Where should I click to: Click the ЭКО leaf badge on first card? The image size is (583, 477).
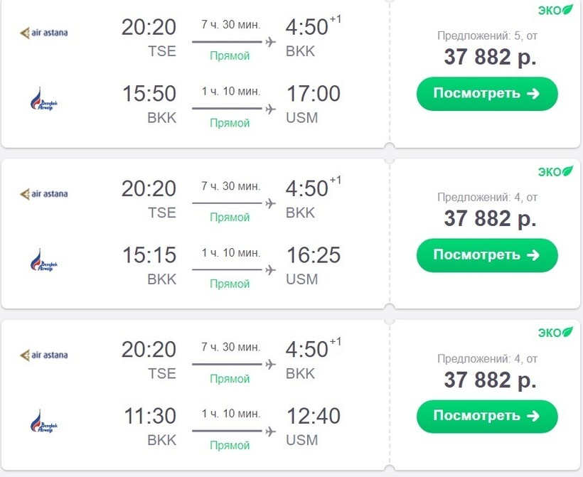click(x=555, y=10)
